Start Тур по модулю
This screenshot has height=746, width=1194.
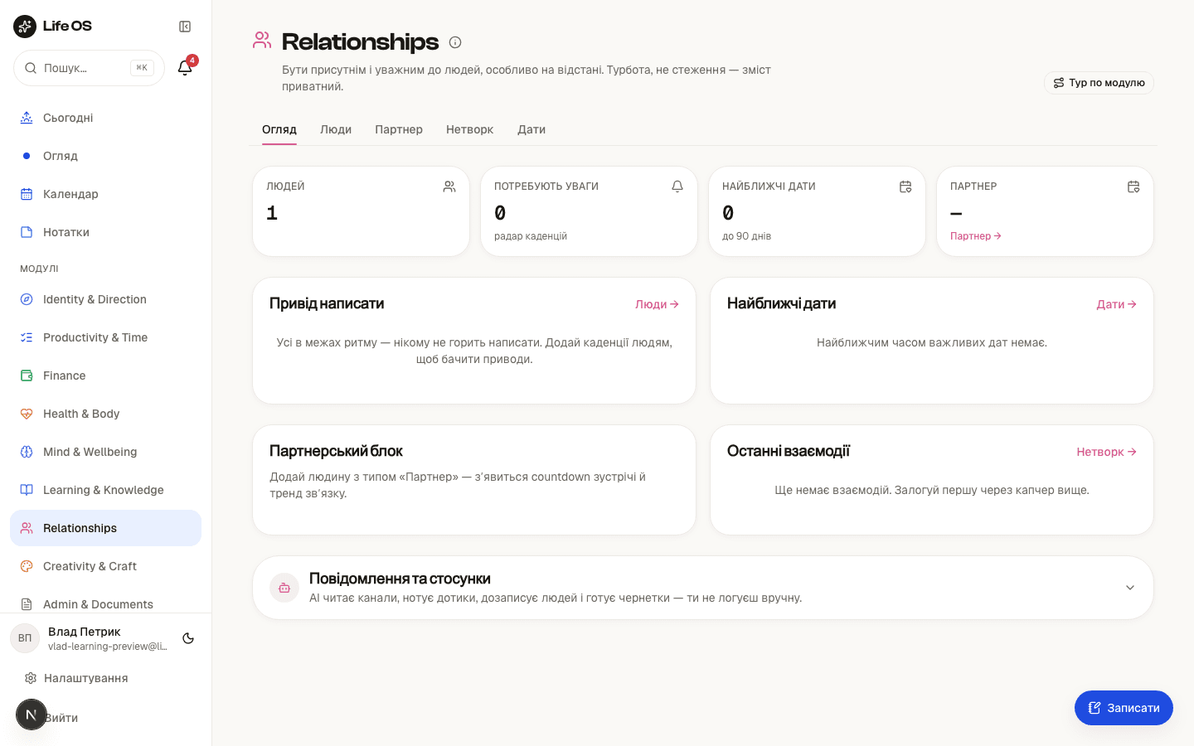tap(1099, 83)
